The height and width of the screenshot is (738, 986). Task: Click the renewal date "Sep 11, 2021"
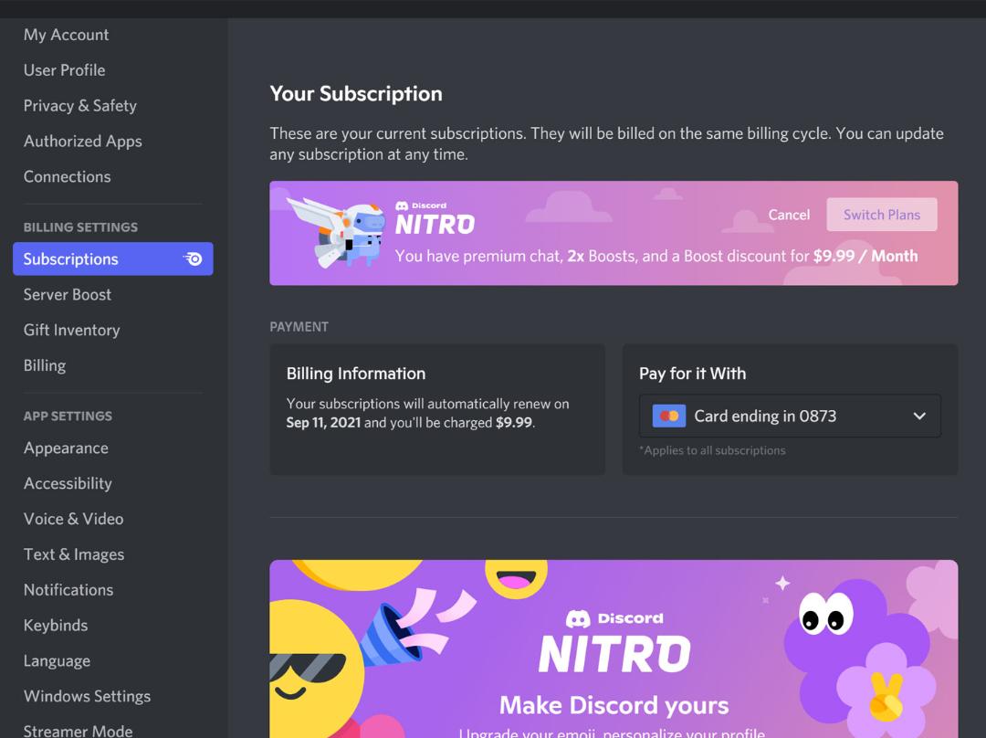pyautogui.click(x=323, y=422)
